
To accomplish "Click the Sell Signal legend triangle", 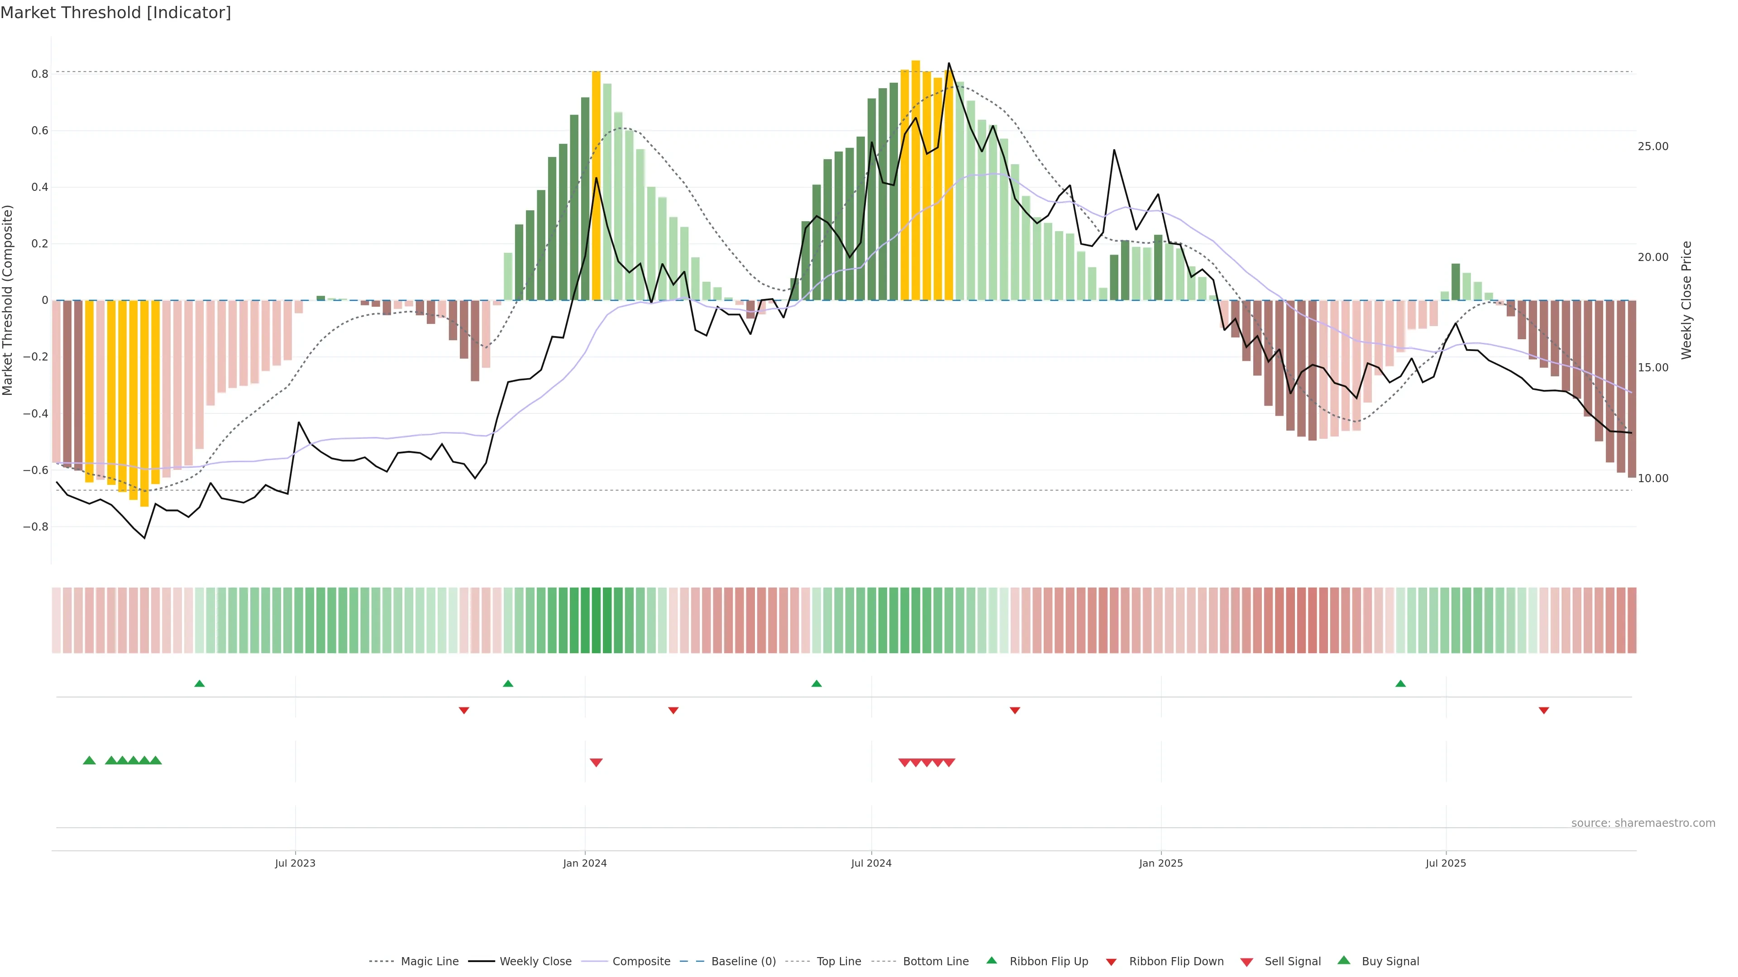I will click(x=1246, y=962).
